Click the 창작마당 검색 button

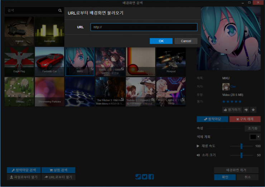(24, 170)
